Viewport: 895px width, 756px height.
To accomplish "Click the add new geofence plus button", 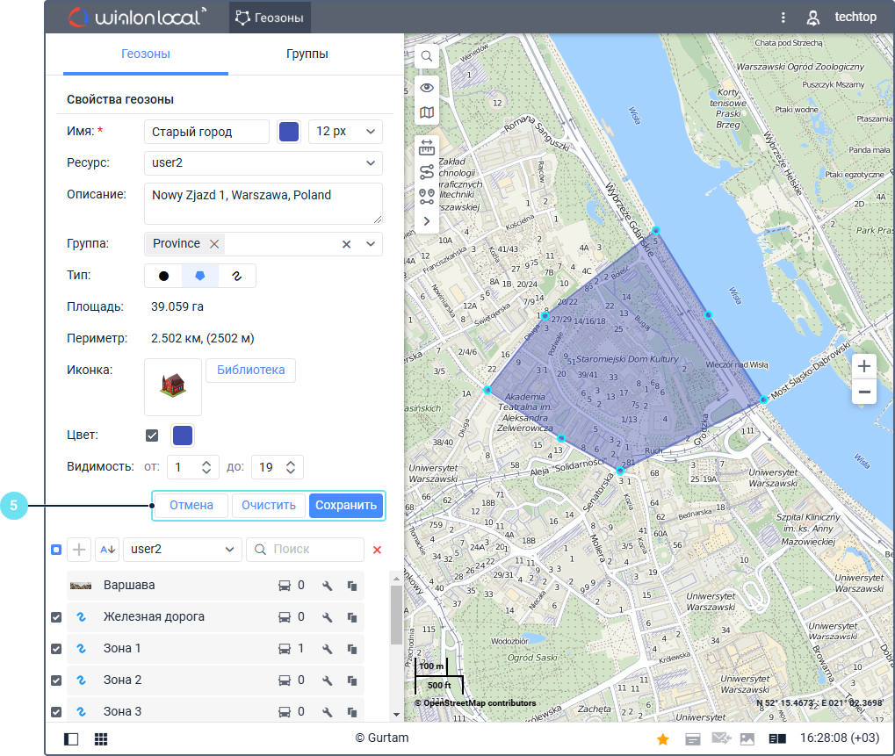I will (79, 550).
